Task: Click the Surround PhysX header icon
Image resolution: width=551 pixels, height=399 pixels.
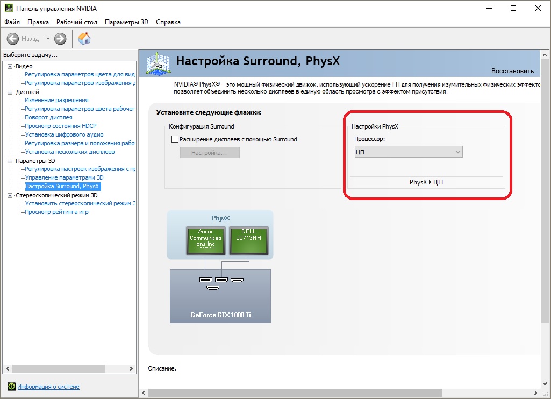Action: click(x=158, y=63)
